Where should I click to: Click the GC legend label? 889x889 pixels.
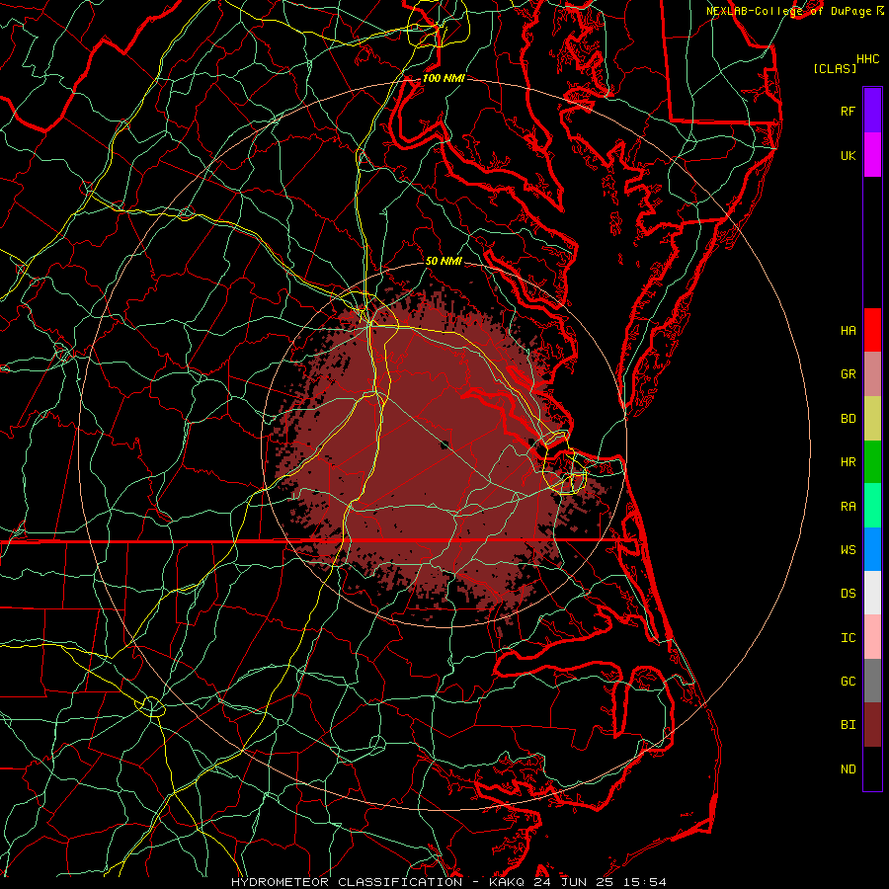(x=848, y=681)
